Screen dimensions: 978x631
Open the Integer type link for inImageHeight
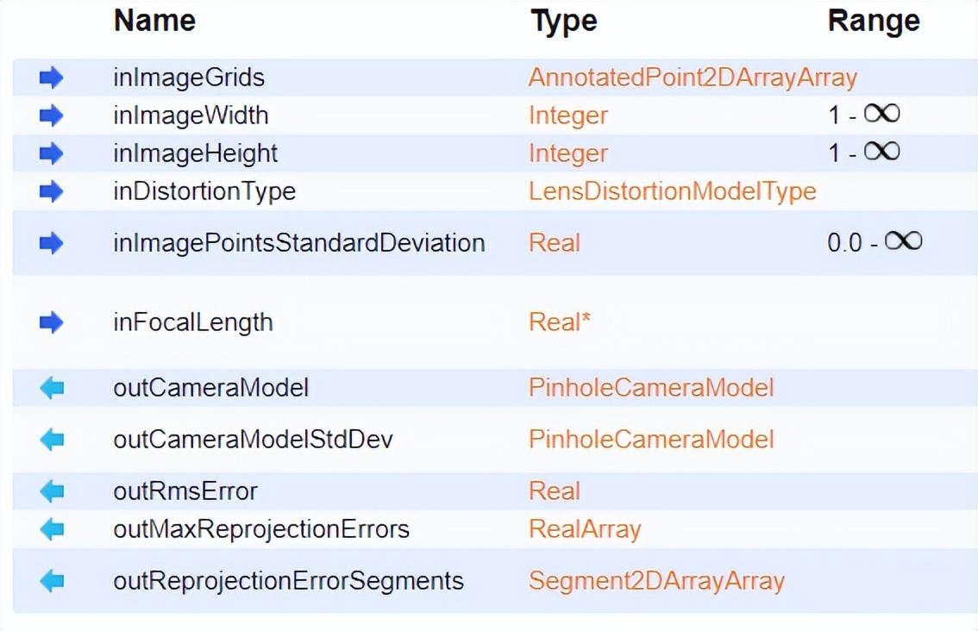(568, 153)
